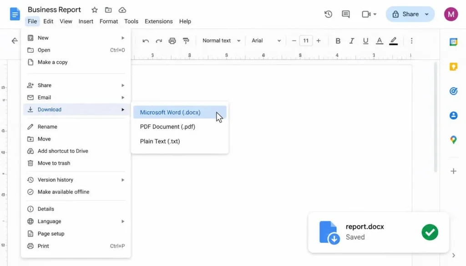Select Open in the File menu

tap(76, 50)
